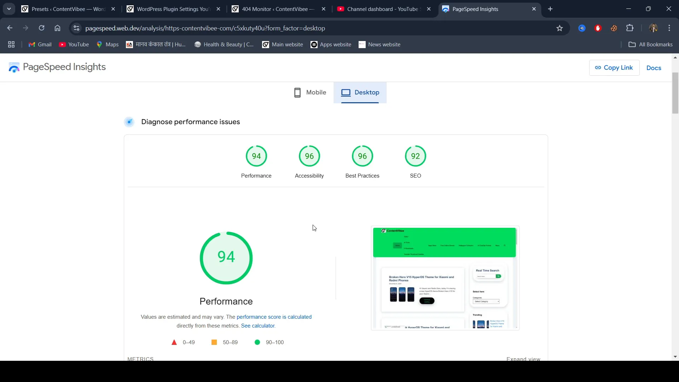679x382 pixels.
Task: Open the News website bookmark
Action: click(x=379, y=45)
